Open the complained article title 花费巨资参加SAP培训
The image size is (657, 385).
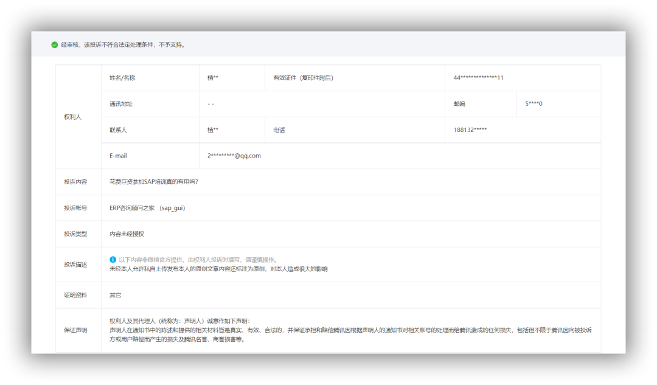tap(154, 182)
